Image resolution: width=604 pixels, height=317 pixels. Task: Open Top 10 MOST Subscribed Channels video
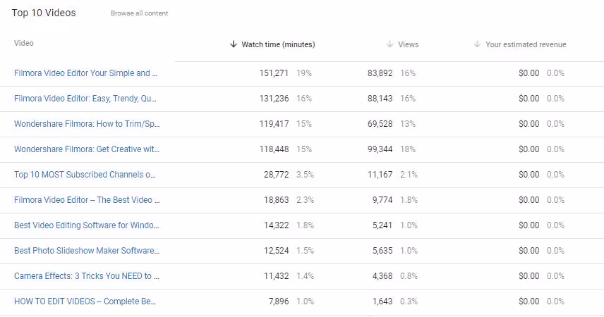pyautogui.click(x=85, y=175)
